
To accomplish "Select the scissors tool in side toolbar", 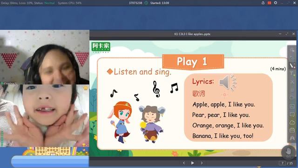I will (x=292, y=82).
